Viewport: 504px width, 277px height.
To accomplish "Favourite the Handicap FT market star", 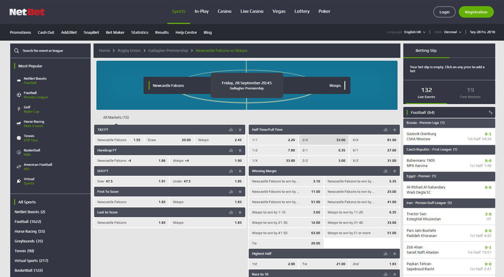I will pyautogui.click(x=241, y=151).
